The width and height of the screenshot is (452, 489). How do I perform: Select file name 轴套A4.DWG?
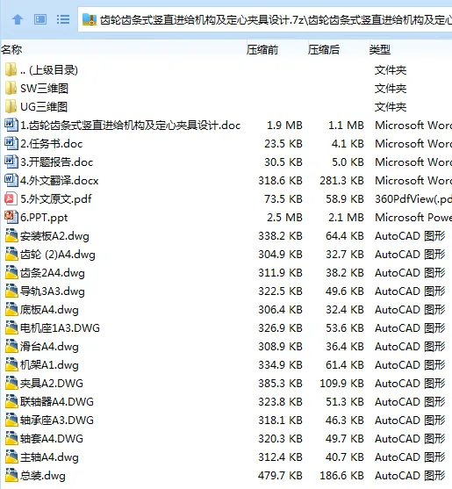pyautogui.click(x=52, y=438)
